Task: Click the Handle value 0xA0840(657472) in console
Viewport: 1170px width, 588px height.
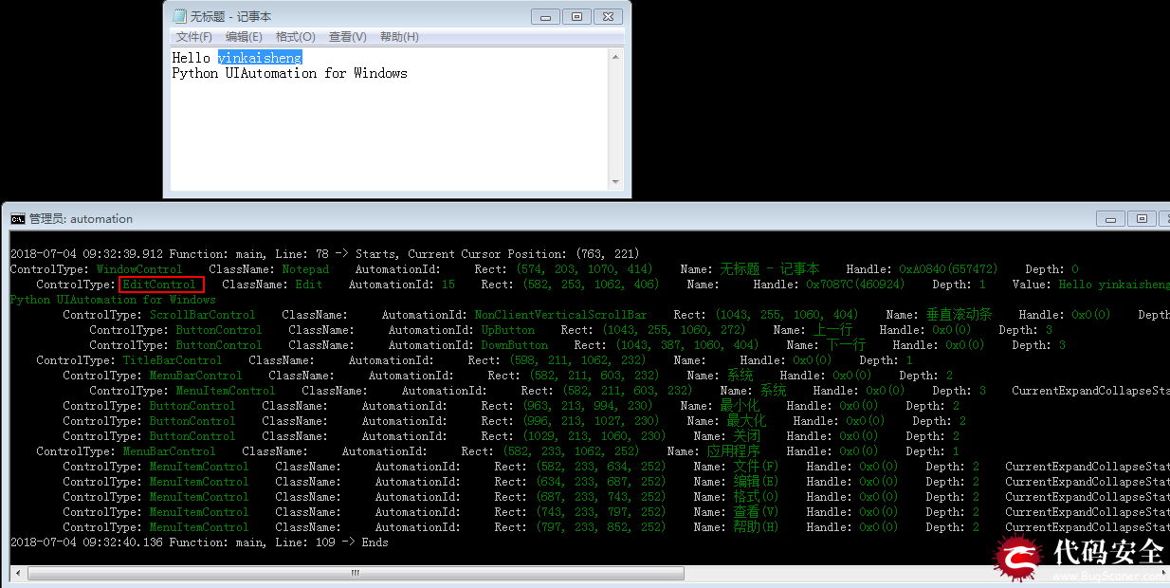Action: pyautogui.click(x=948, y=269)
